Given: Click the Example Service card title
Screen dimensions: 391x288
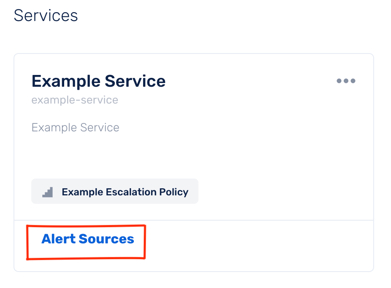Looking at the screenshot, I should coord(98,81).
